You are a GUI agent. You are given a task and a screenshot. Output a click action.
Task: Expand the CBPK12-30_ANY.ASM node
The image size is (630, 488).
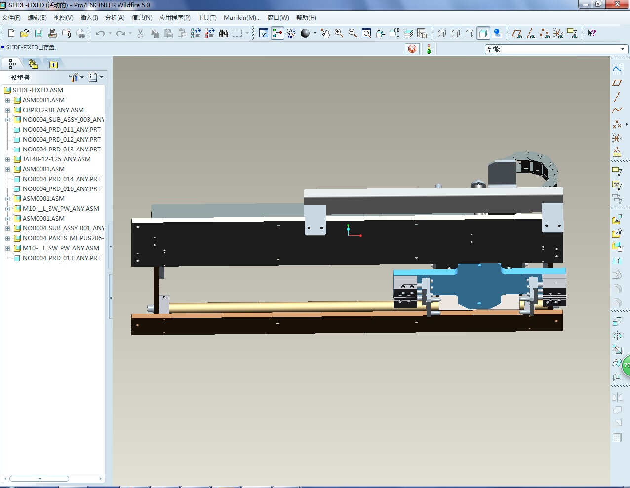pos(8,110)
